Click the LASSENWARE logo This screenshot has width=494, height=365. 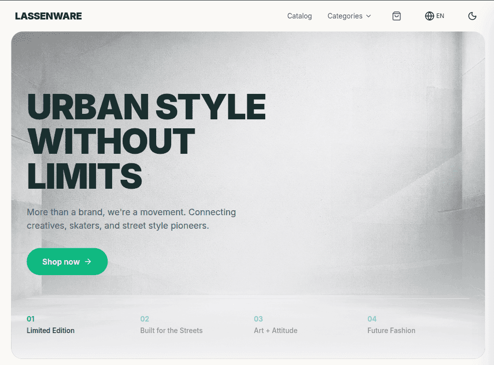click(x=49, y=16)
